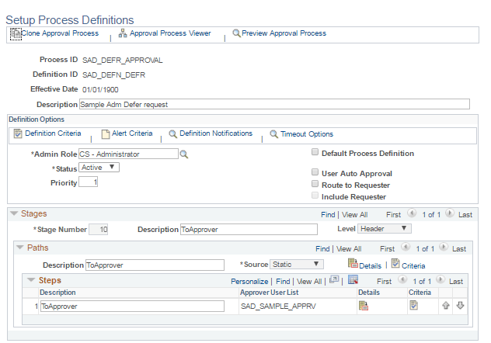The width and height of the screenshot is (491, 343).
Task: Open Criteria icon for ToApprover step
Action: click(x=413, y=305)
